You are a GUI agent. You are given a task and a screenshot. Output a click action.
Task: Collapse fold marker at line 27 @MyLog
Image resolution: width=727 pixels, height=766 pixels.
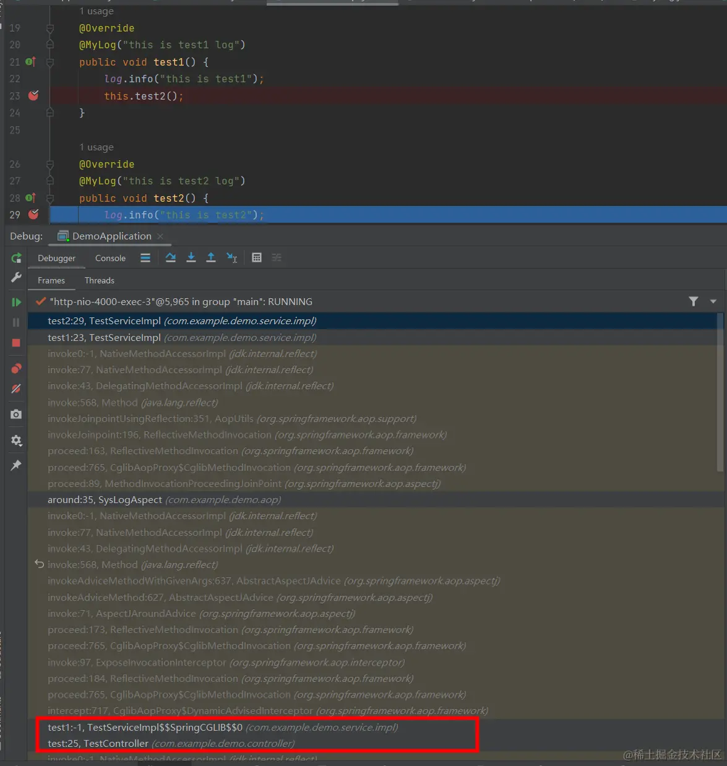[50, 181]
